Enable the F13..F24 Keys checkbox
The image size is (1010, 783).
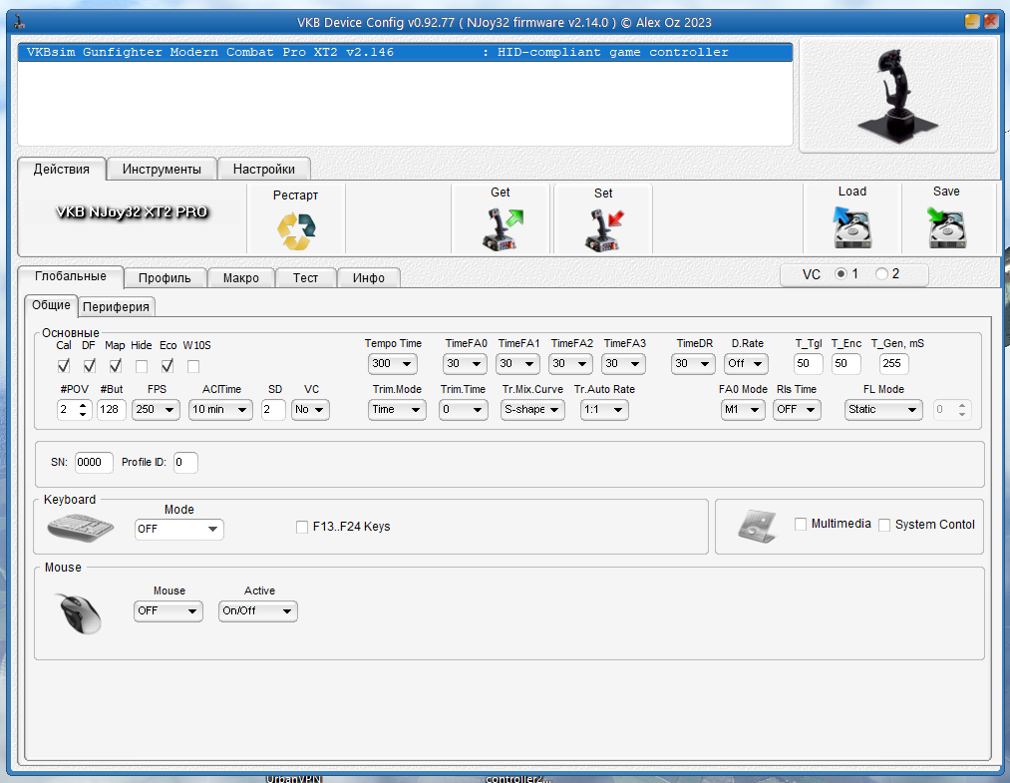pos(302,527)
